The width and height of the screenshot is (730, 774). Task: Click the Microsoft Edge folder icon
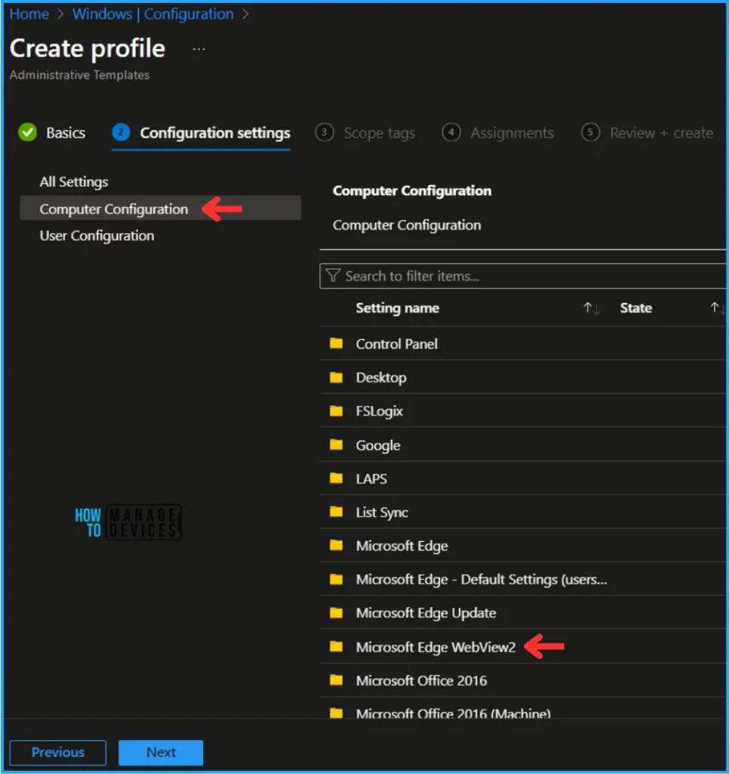[x=336, y=546]
